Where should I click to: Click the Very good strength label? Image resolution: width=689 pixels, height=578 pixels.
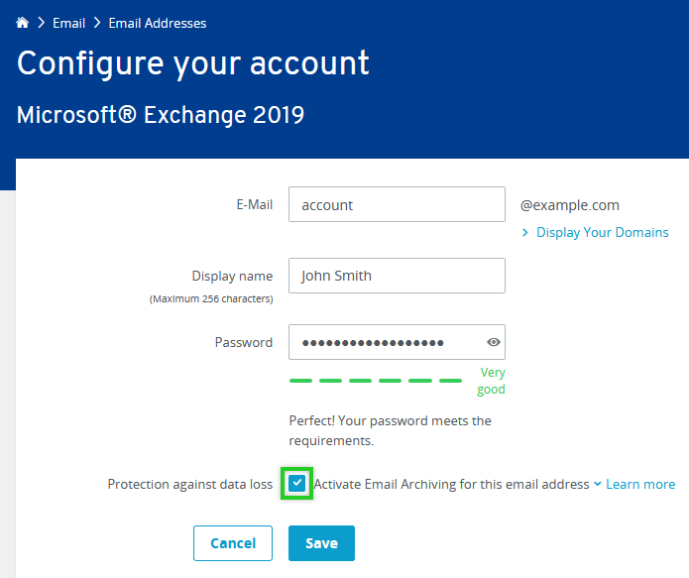[x=492, y=381]
